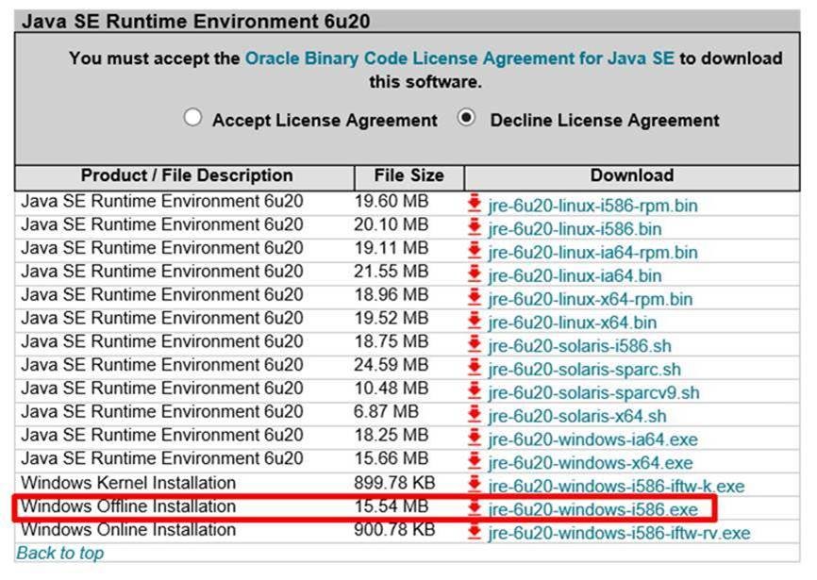Download jre-6u20-solaris-i586.sh file link
The image size is (817, 580).
click(580, 346)
